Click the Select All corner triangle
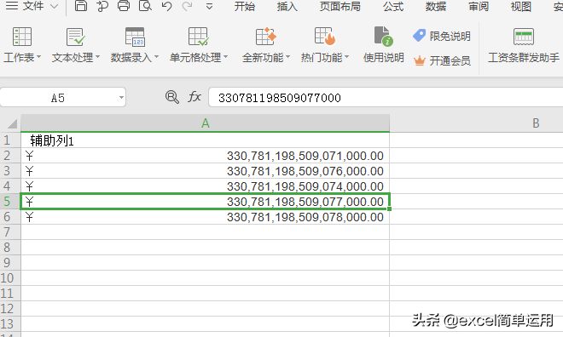Screen dimensions: 563x337 [11, 123]
